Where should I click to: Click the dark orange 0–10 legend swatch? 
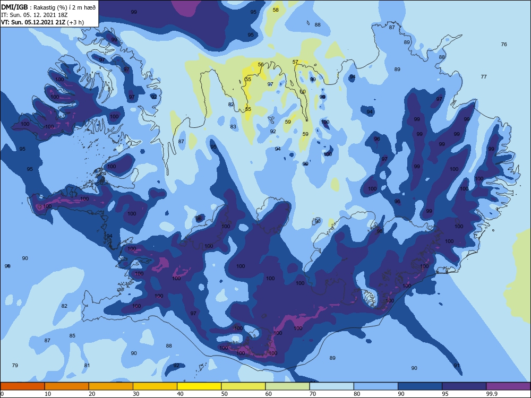pyautogui.click(x=22, y=386)
